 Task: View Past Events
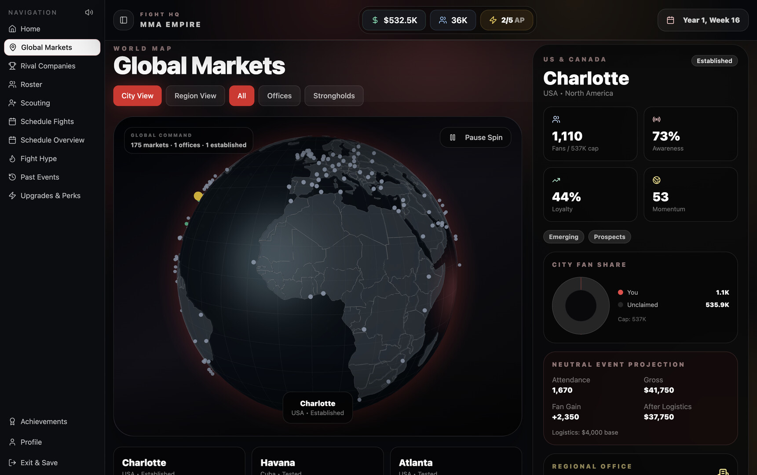(52, 177)
